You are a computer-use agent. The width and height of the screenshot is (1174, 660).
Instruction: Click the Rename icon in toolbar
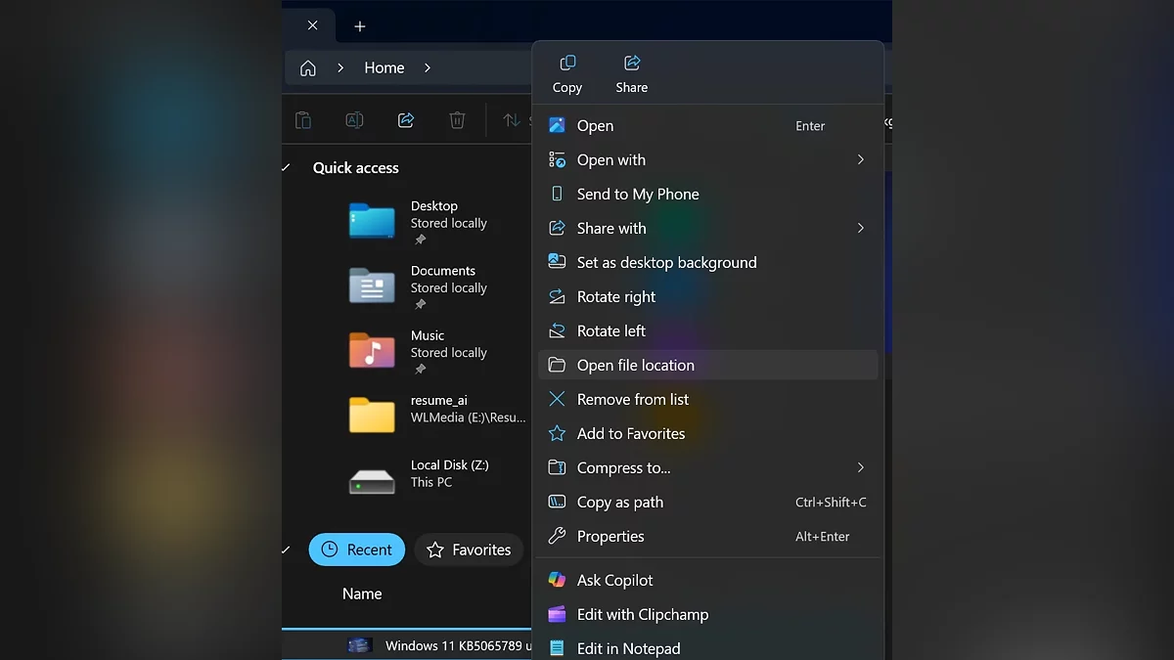[354, 120]
